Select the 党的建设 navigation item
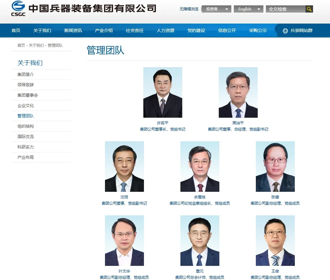 196,30
